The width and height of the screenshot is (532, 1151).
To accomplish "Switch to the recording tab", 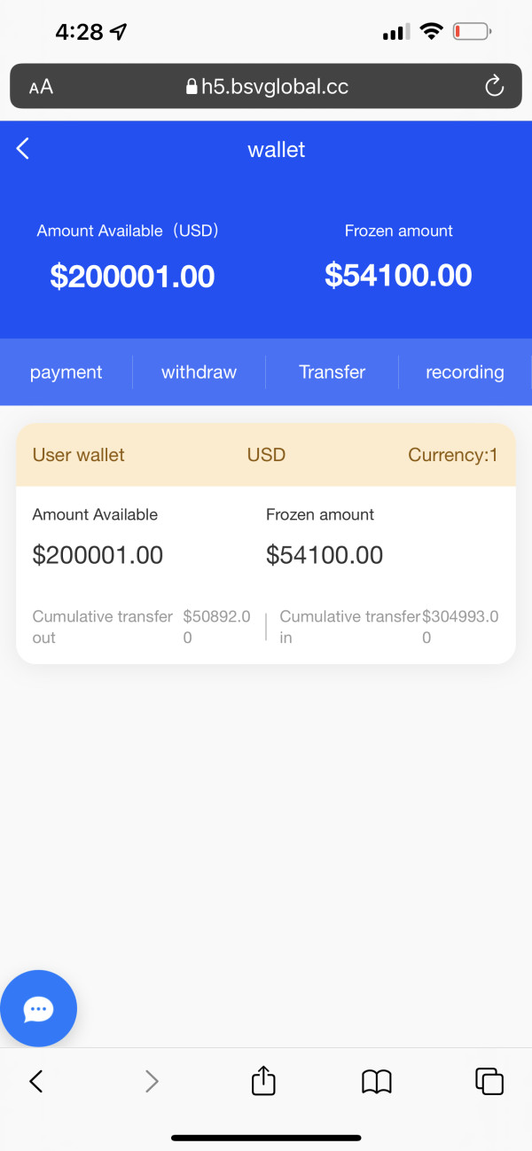I will [x=465, y=372].
